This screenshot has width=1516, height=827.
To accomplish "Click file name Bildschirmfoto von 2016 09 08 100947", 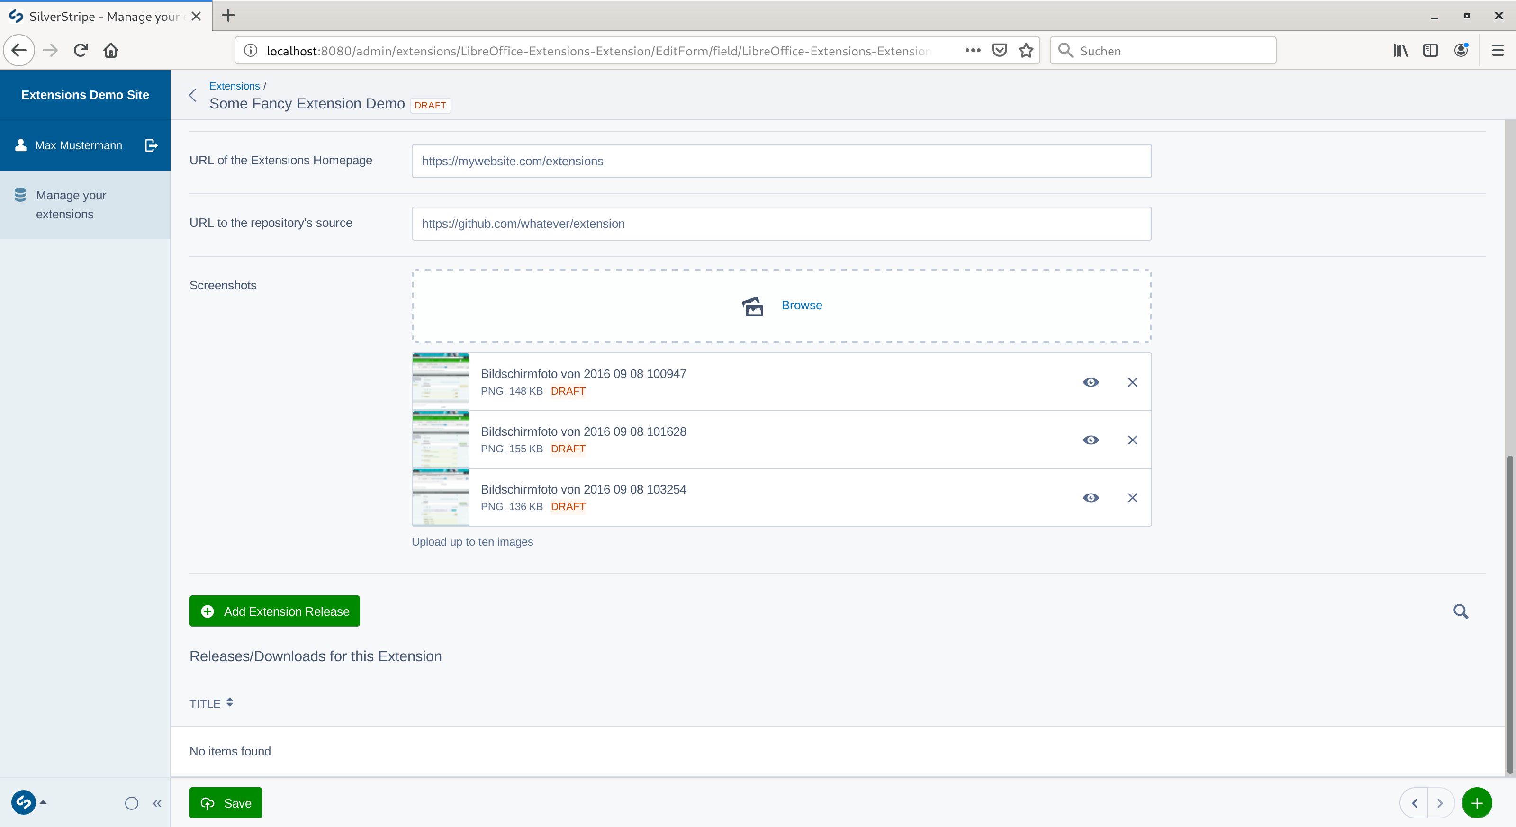I will 583,374.
